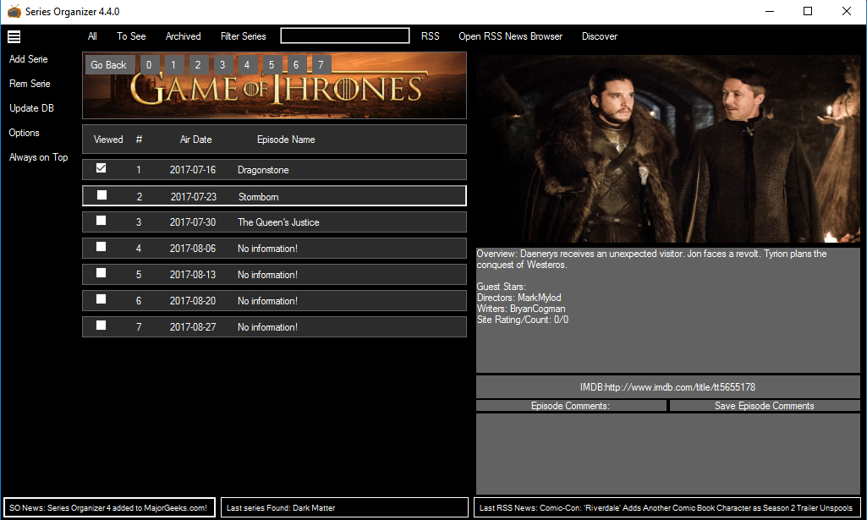Image resolution: width=867 pixels, height=520 pixels.
Task: Open season 6 tab
Action: [296, 65]
